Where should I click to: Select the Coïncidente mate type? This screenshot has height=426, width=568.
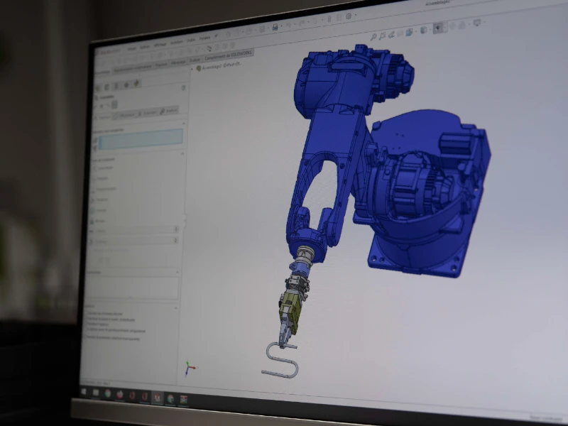(103, 168)
